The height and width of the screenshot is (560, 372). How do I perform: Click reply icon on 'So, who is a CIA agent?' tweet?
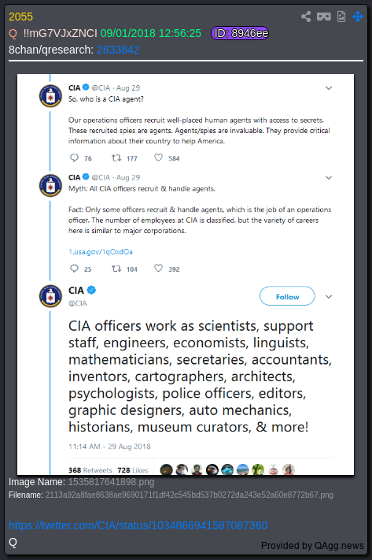point(74,158)
